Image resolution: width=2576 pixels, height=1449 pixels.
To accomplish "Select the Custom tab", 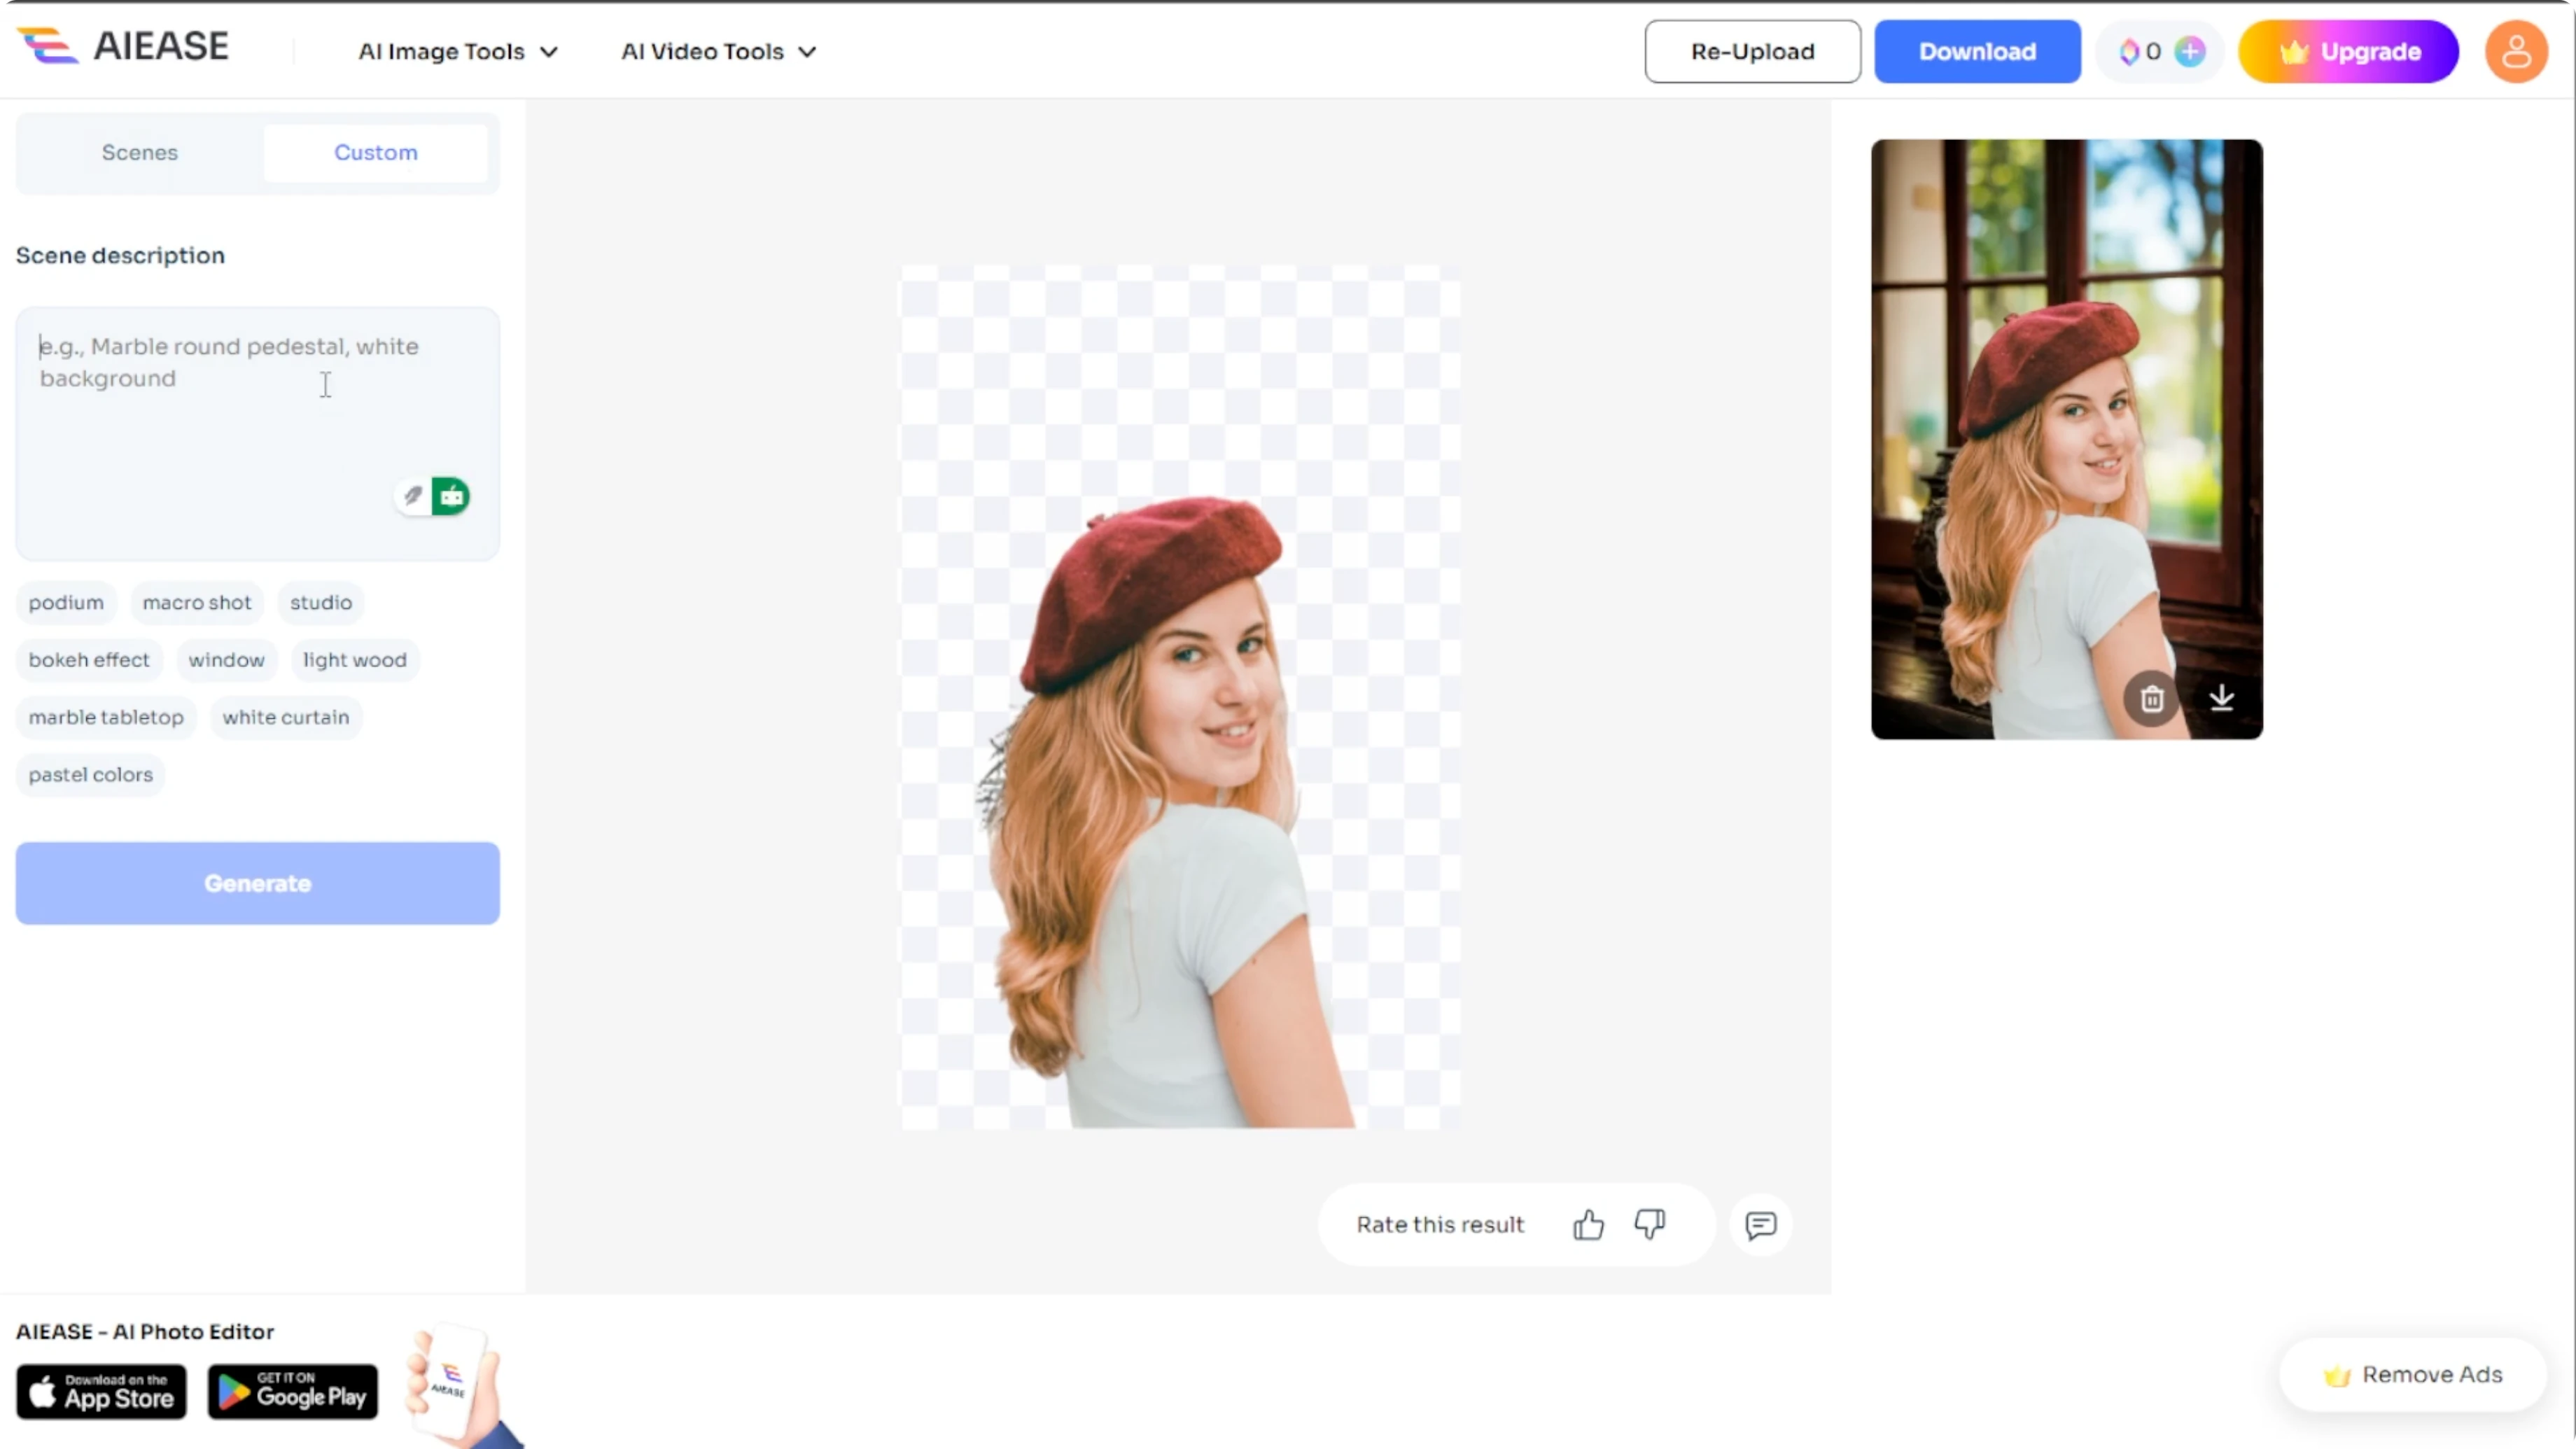I will pos(376,153).
